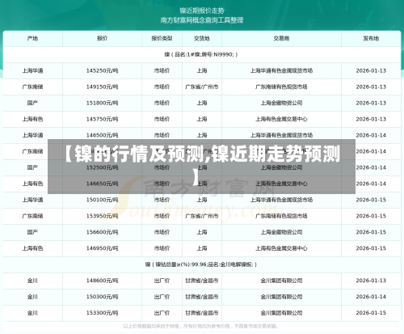Image resolution: width=404 pixels, height=334 pixels.
Task: Click the 发布地 column header
Action: [x=371, y=39]
